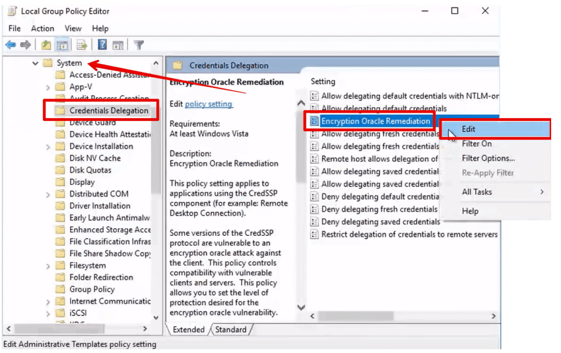
Task: Expand the Device Installation tree node
Action: click(x=49, y=146)
